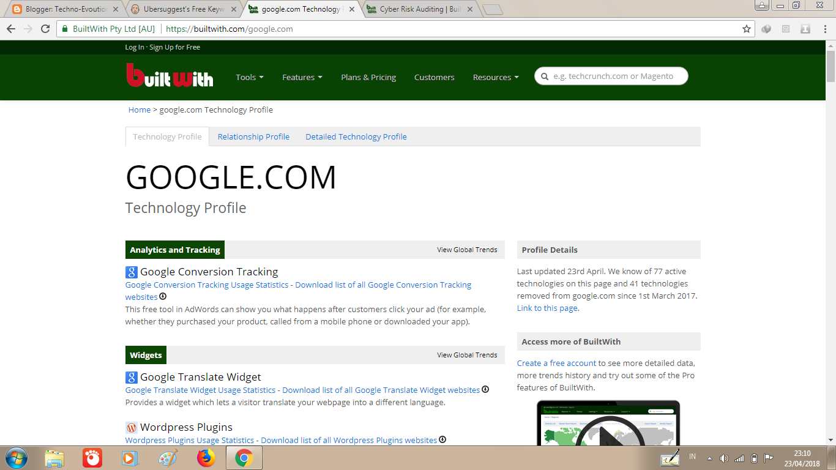Click the "I" extension icon in the toolbar

click(805, 29)
